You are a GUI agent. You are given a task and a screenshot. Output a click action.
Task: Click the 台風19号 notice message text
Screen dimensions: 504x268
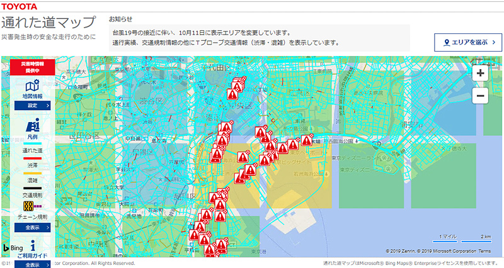point(202,33)
